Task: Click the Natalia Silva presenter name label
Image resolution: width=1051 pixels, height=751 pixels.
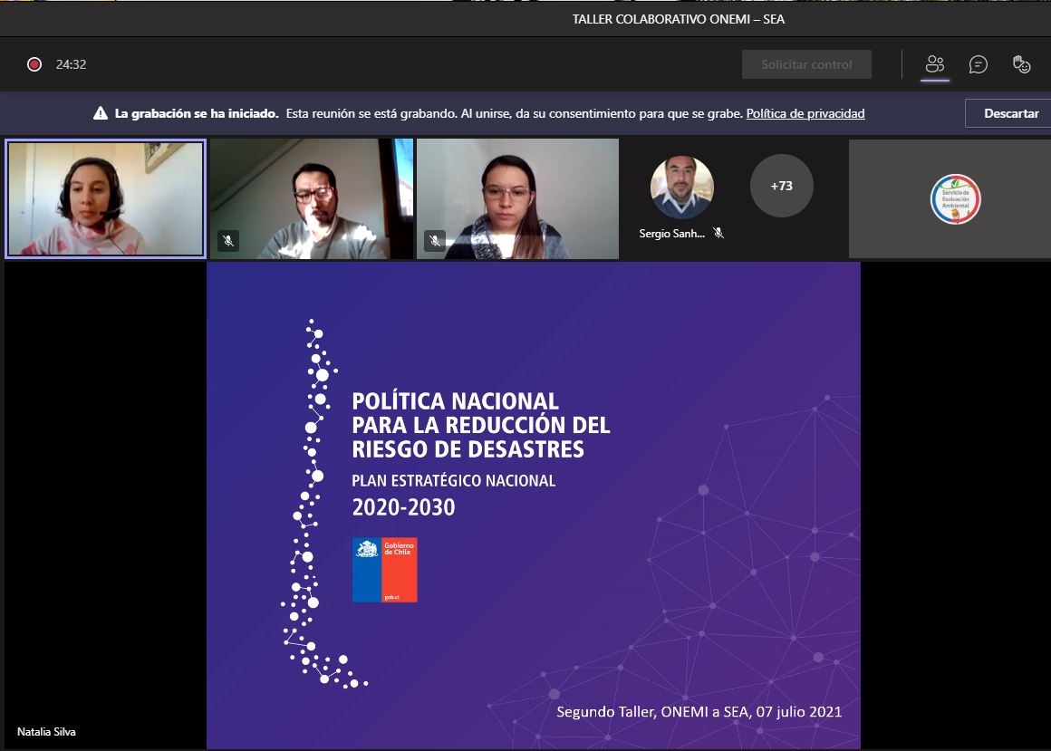Action: tap(46, 732)
